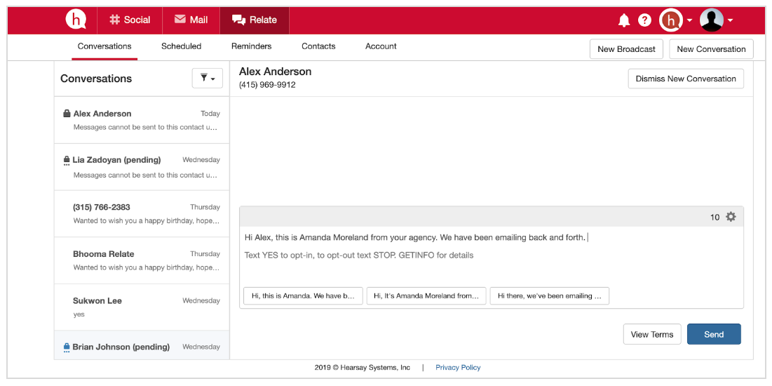Click the organization logo avatar in header
Screen dimensions: 772x386
pos(671,20)
